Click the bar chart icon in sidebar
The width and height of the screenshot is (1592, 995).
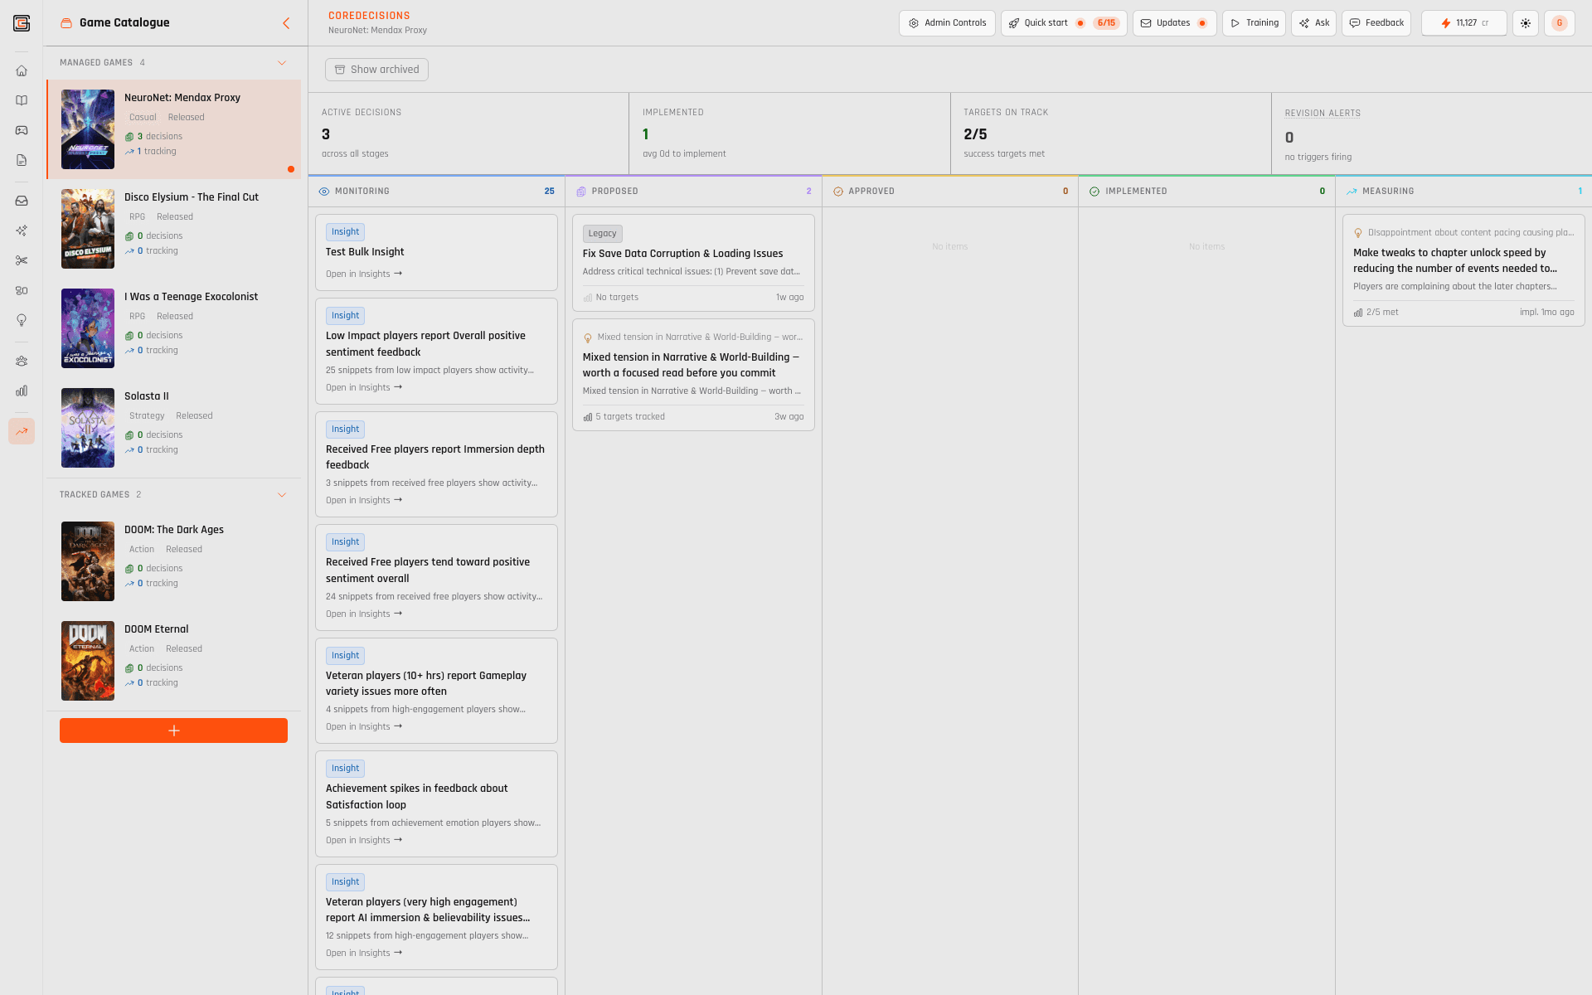point(22,391)
